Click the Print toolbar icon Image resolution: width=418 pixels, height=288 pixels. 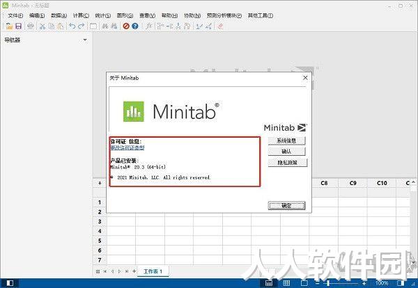(31, 26)
